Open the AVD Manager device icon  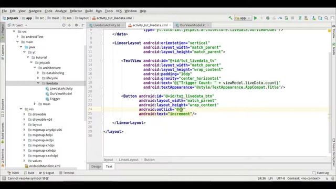pyautogui.click(x=306, y=18)
